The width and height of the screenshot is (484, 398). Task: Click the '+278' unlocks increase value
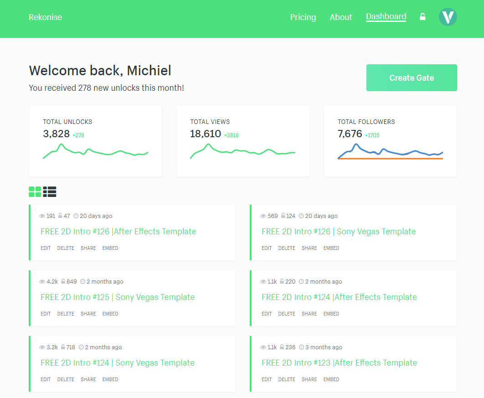(x=78, y=135)
